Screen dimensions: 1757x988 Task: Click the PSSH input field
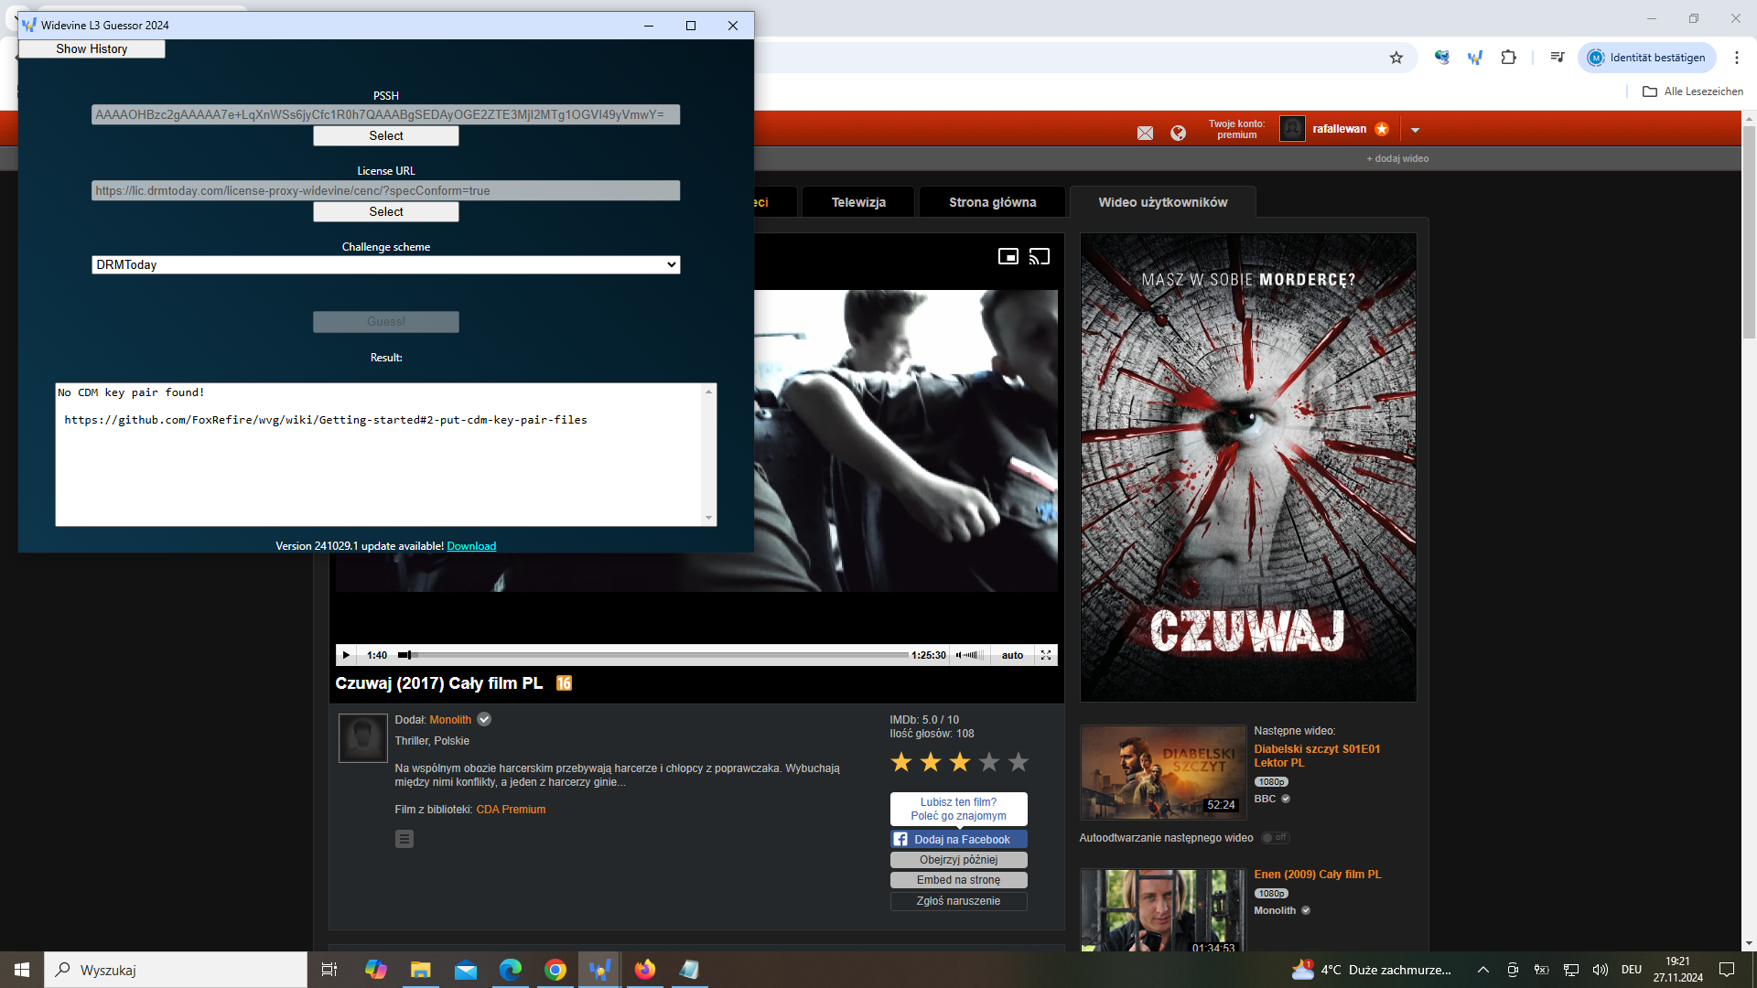coord(385,115)
